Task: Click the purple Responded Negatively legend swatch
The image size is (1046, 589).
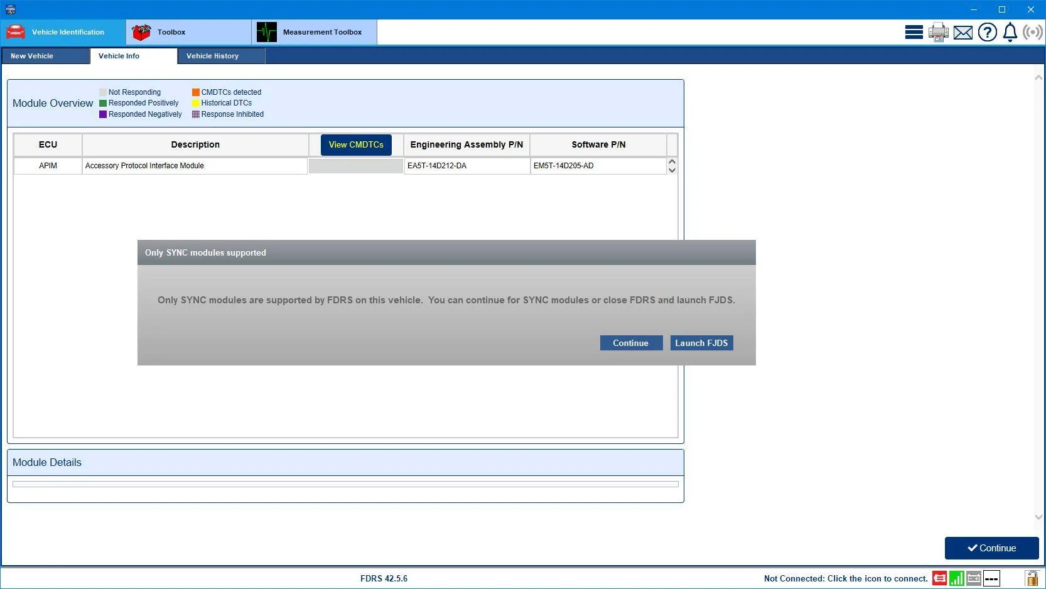Action: [103, 114]
